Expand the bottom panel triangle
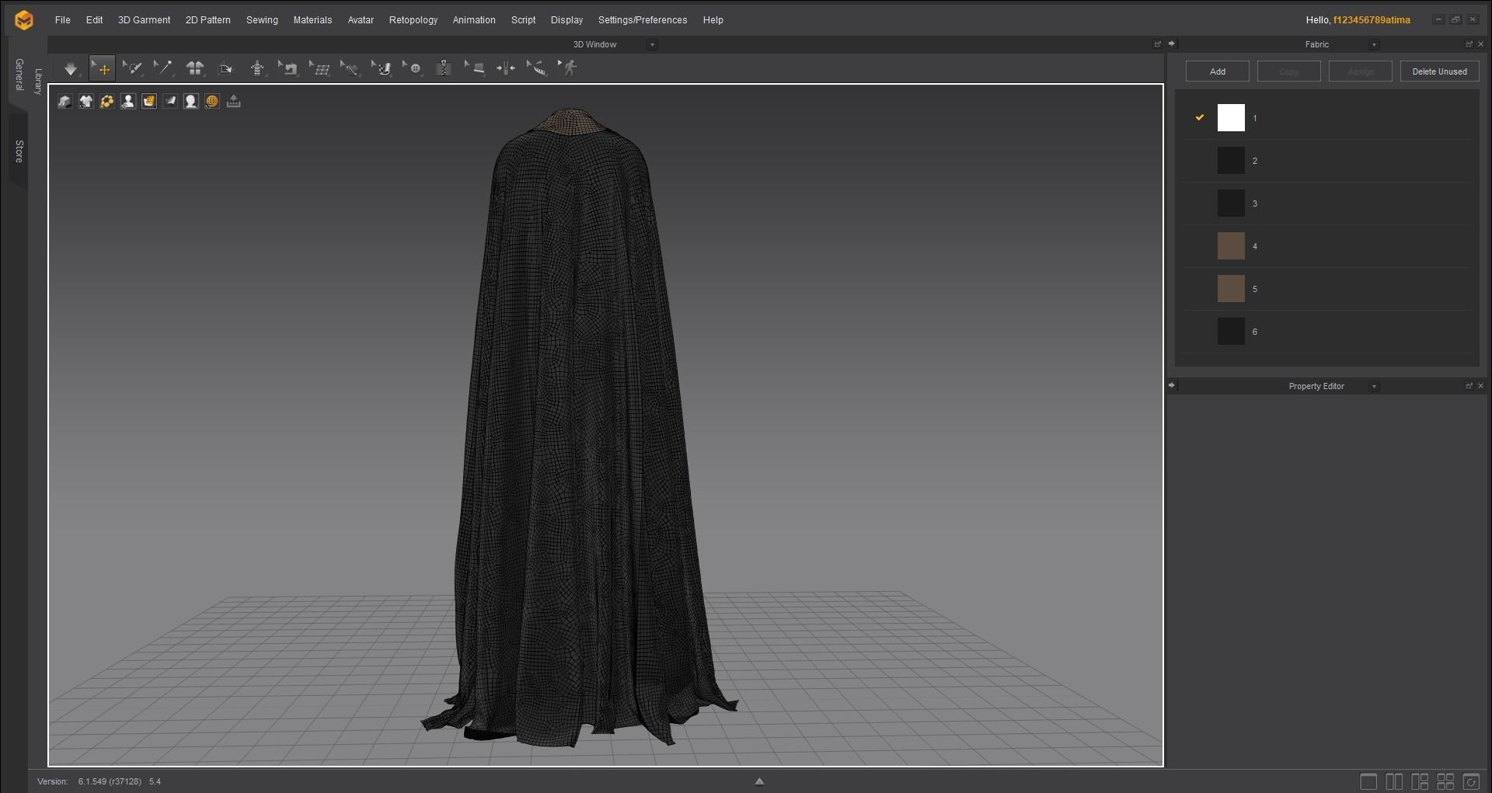Viewport: 1492px width, 793px height. (759, 781)
